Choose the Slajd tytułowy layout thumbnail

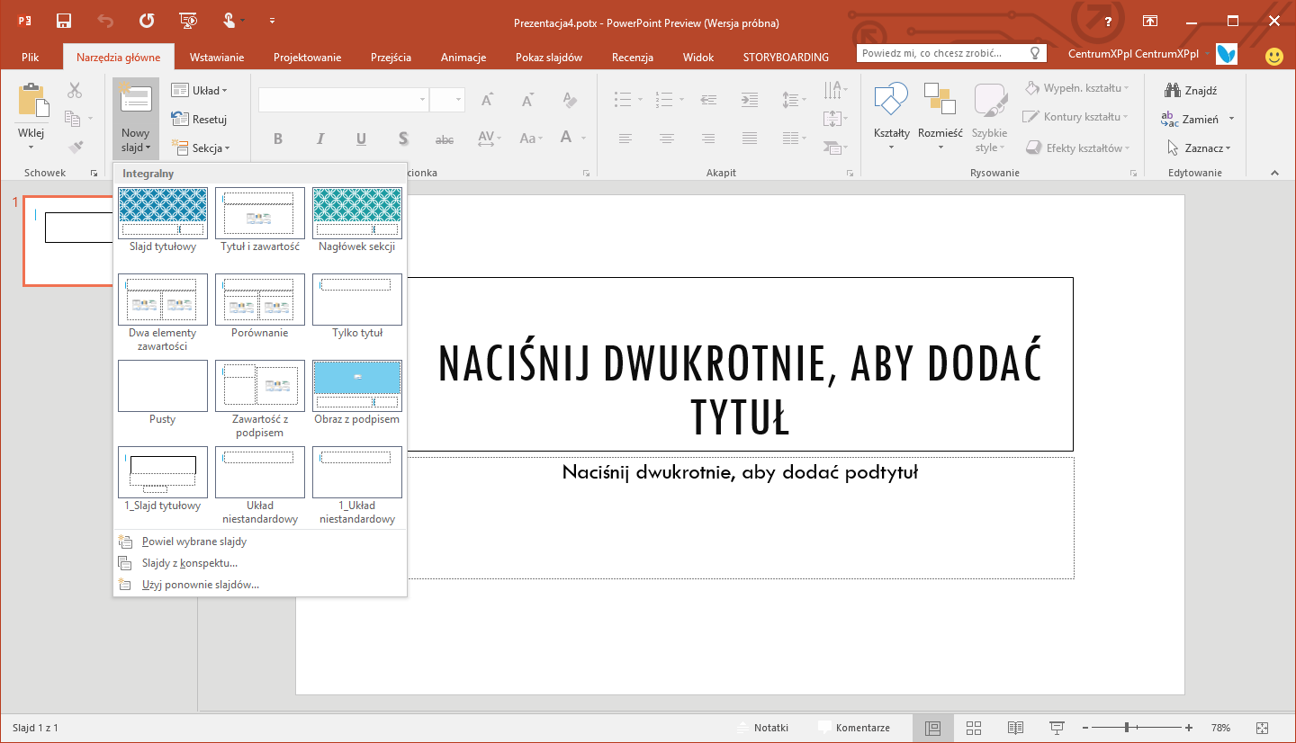pyautogui.click(x=163, y=213)
